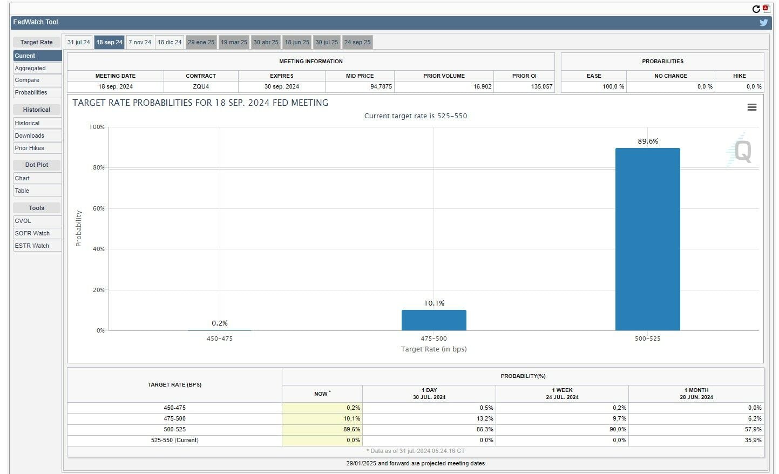779x474 pixels.
Task: Choose the 24 sep.25 meeting tab
Action: [x=357, y=42]
